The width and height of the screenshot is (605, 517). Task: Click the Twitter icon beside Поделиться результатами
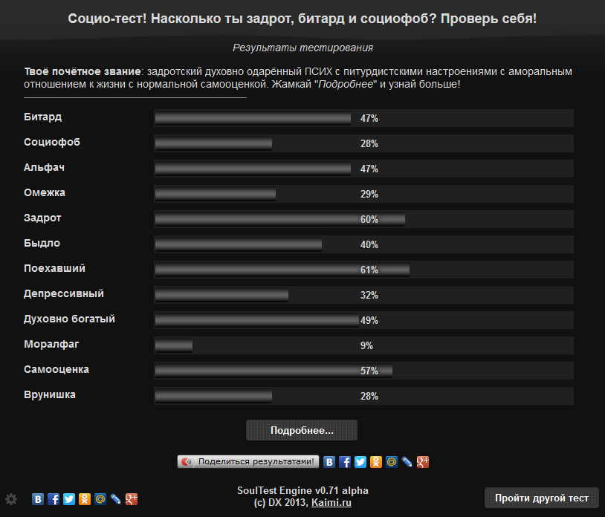pos(360,462)
